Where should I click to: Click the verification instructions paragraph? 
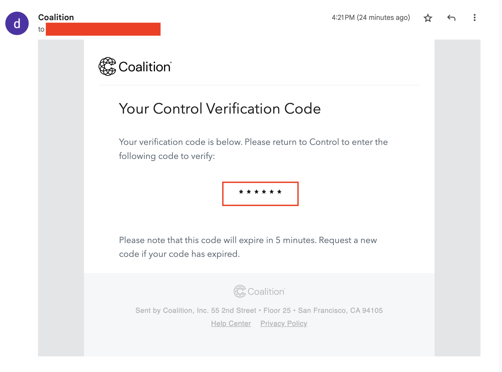[x=253, y=149]
